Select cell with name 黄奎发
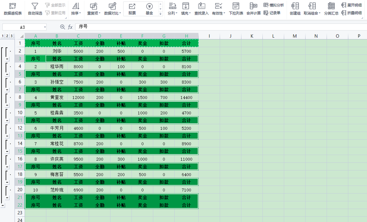The width and height of the screenshot is (367, 222). tap(57, 97)
